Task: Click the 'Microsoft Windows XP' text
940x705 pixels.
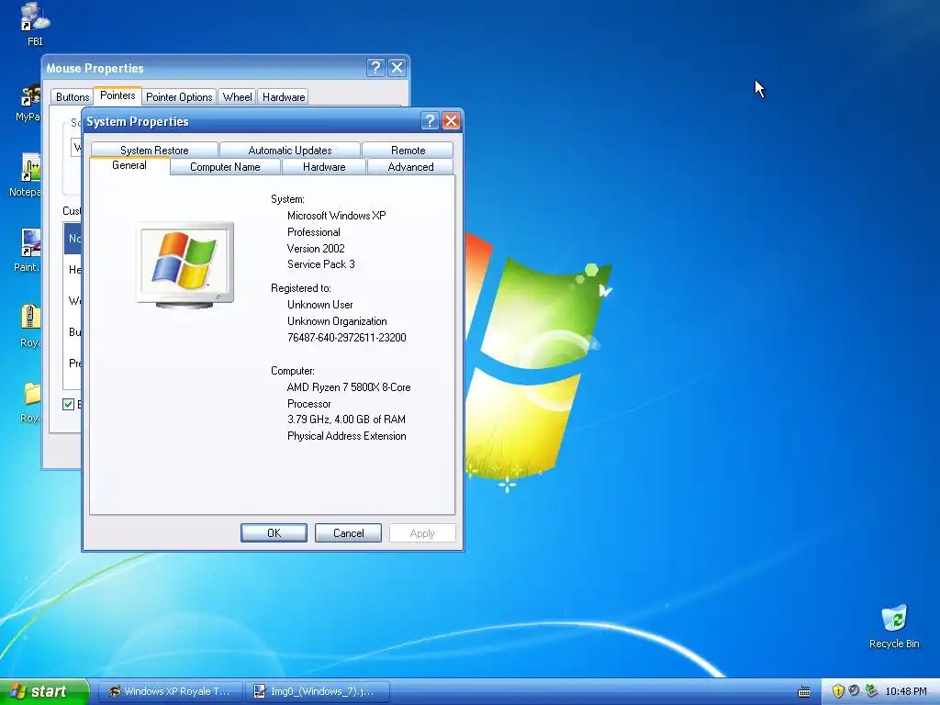Action: tap(336, 215)
